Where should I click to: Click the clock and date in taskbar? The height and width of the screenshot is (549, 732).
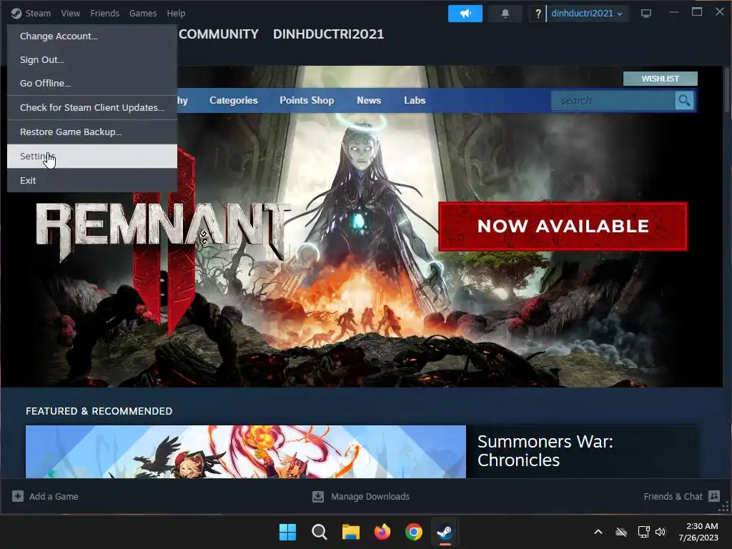698,532
